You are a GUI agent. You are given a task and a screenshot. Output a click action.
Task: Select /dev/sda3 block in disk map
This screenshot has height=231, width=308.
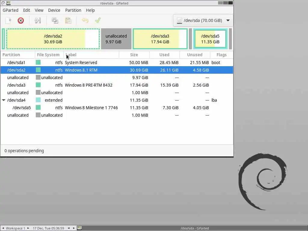pyautogui.click(x=160, y=39)
